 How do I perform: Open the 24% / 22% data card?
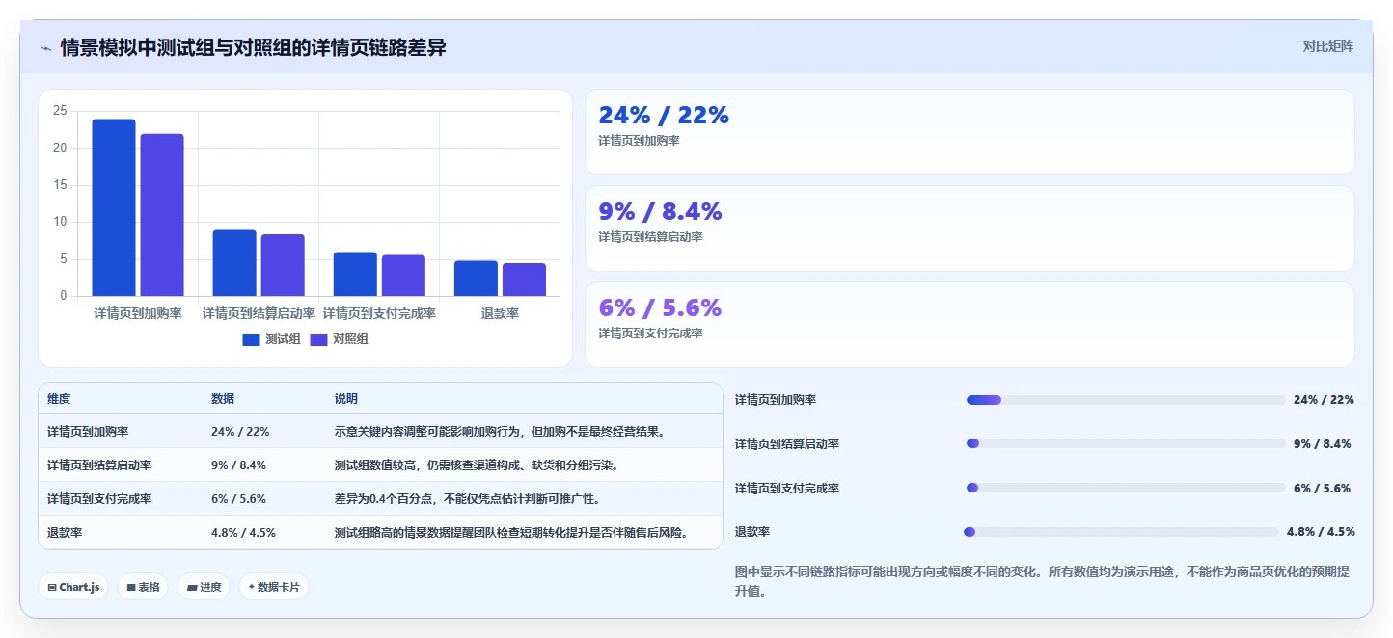click(x=970, y=132)
